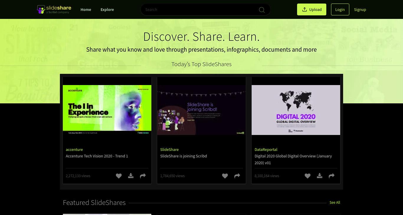The width and height of the screenshot is (403, 215).
Task: Open the Signup link
Action: 360,9
